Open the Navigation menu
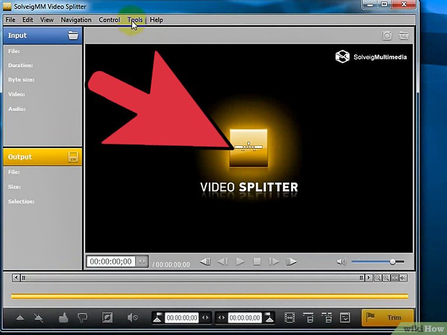 pyautogui.click(x=76, y=19)
